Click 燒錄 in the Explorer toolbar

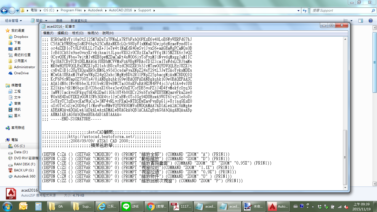pos(59,21)
